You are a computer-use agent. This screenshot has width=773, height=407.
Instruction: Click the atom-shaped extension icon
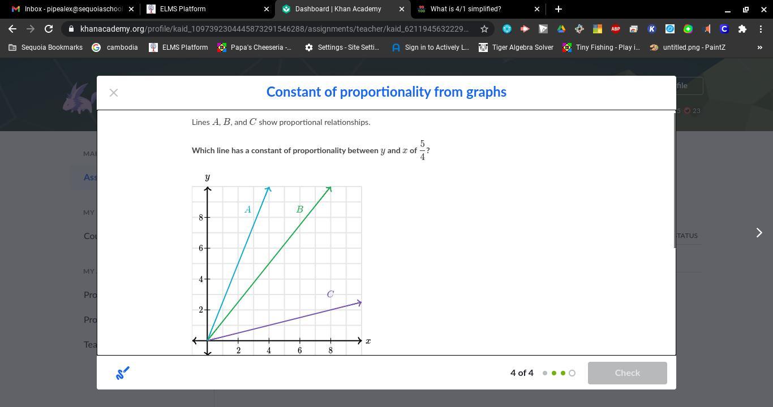(579, 29)
